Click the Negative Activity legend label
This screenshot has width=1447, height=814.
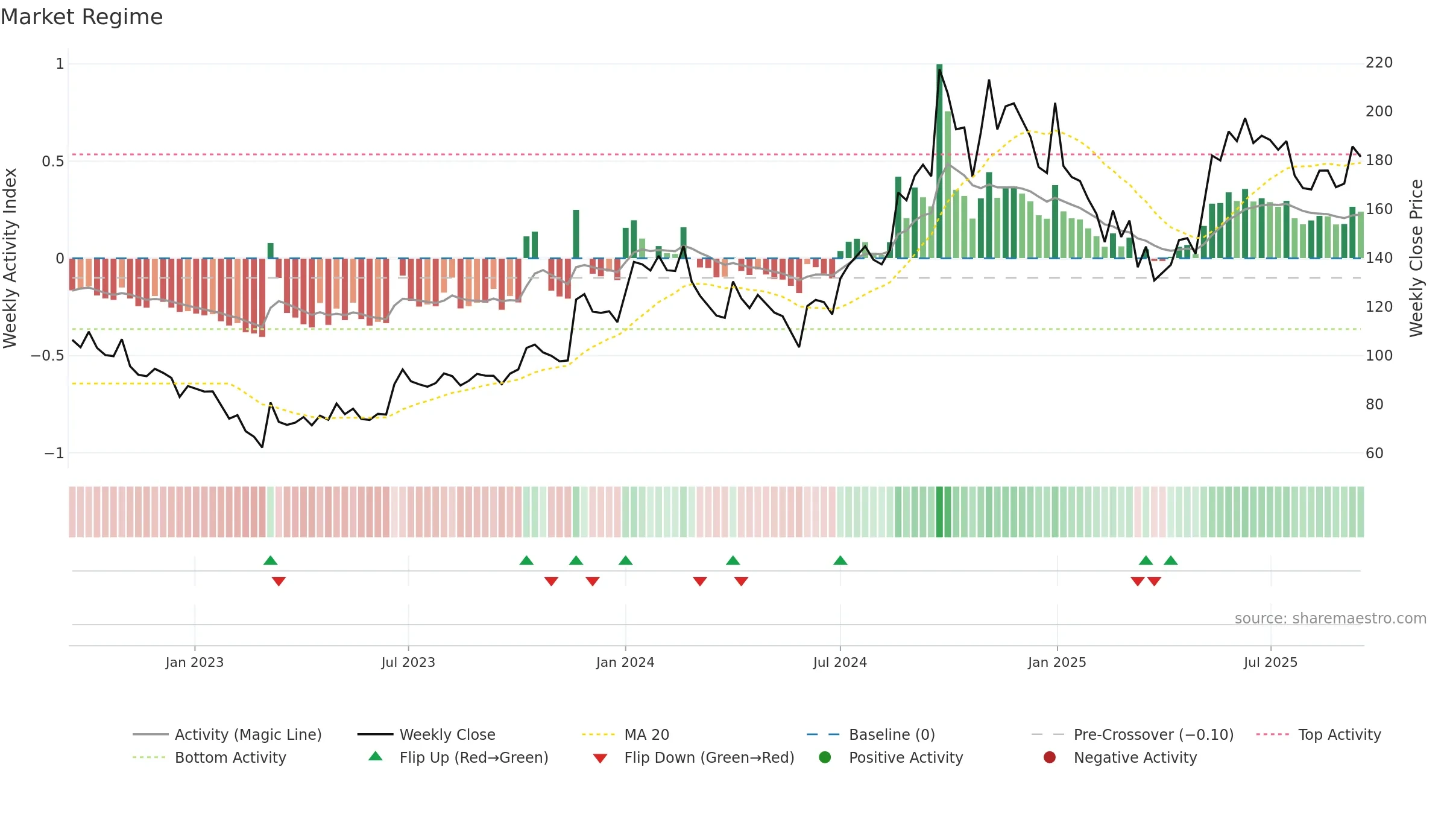pos(1135,757)
